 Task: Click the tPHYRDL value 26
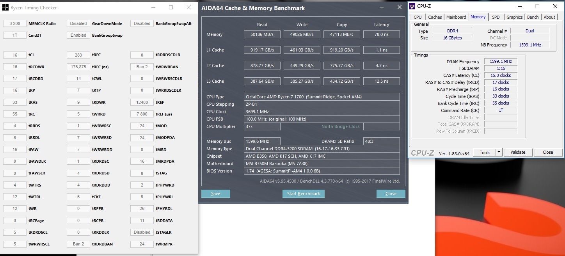tap(142, 208)
